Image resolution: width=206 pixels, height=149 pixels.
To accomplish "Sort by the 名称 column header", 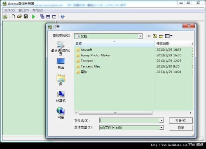I will coord(114,44).
